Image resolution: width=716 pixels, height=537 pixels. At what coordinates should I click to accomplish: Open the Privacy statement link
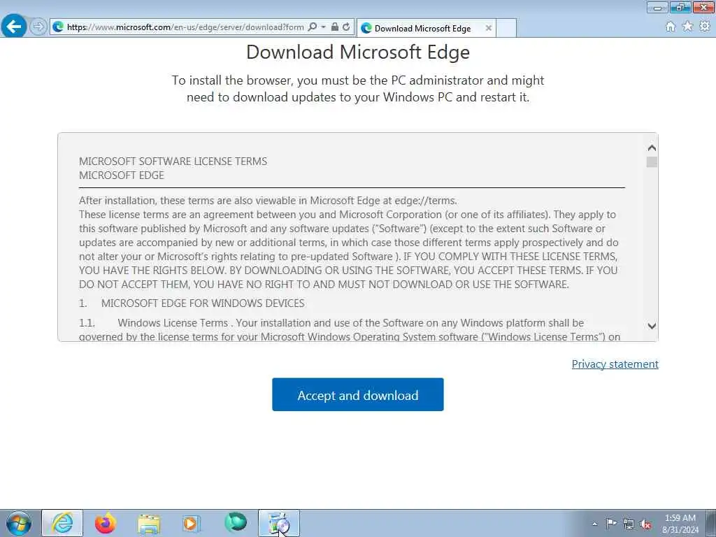point(615,364)
